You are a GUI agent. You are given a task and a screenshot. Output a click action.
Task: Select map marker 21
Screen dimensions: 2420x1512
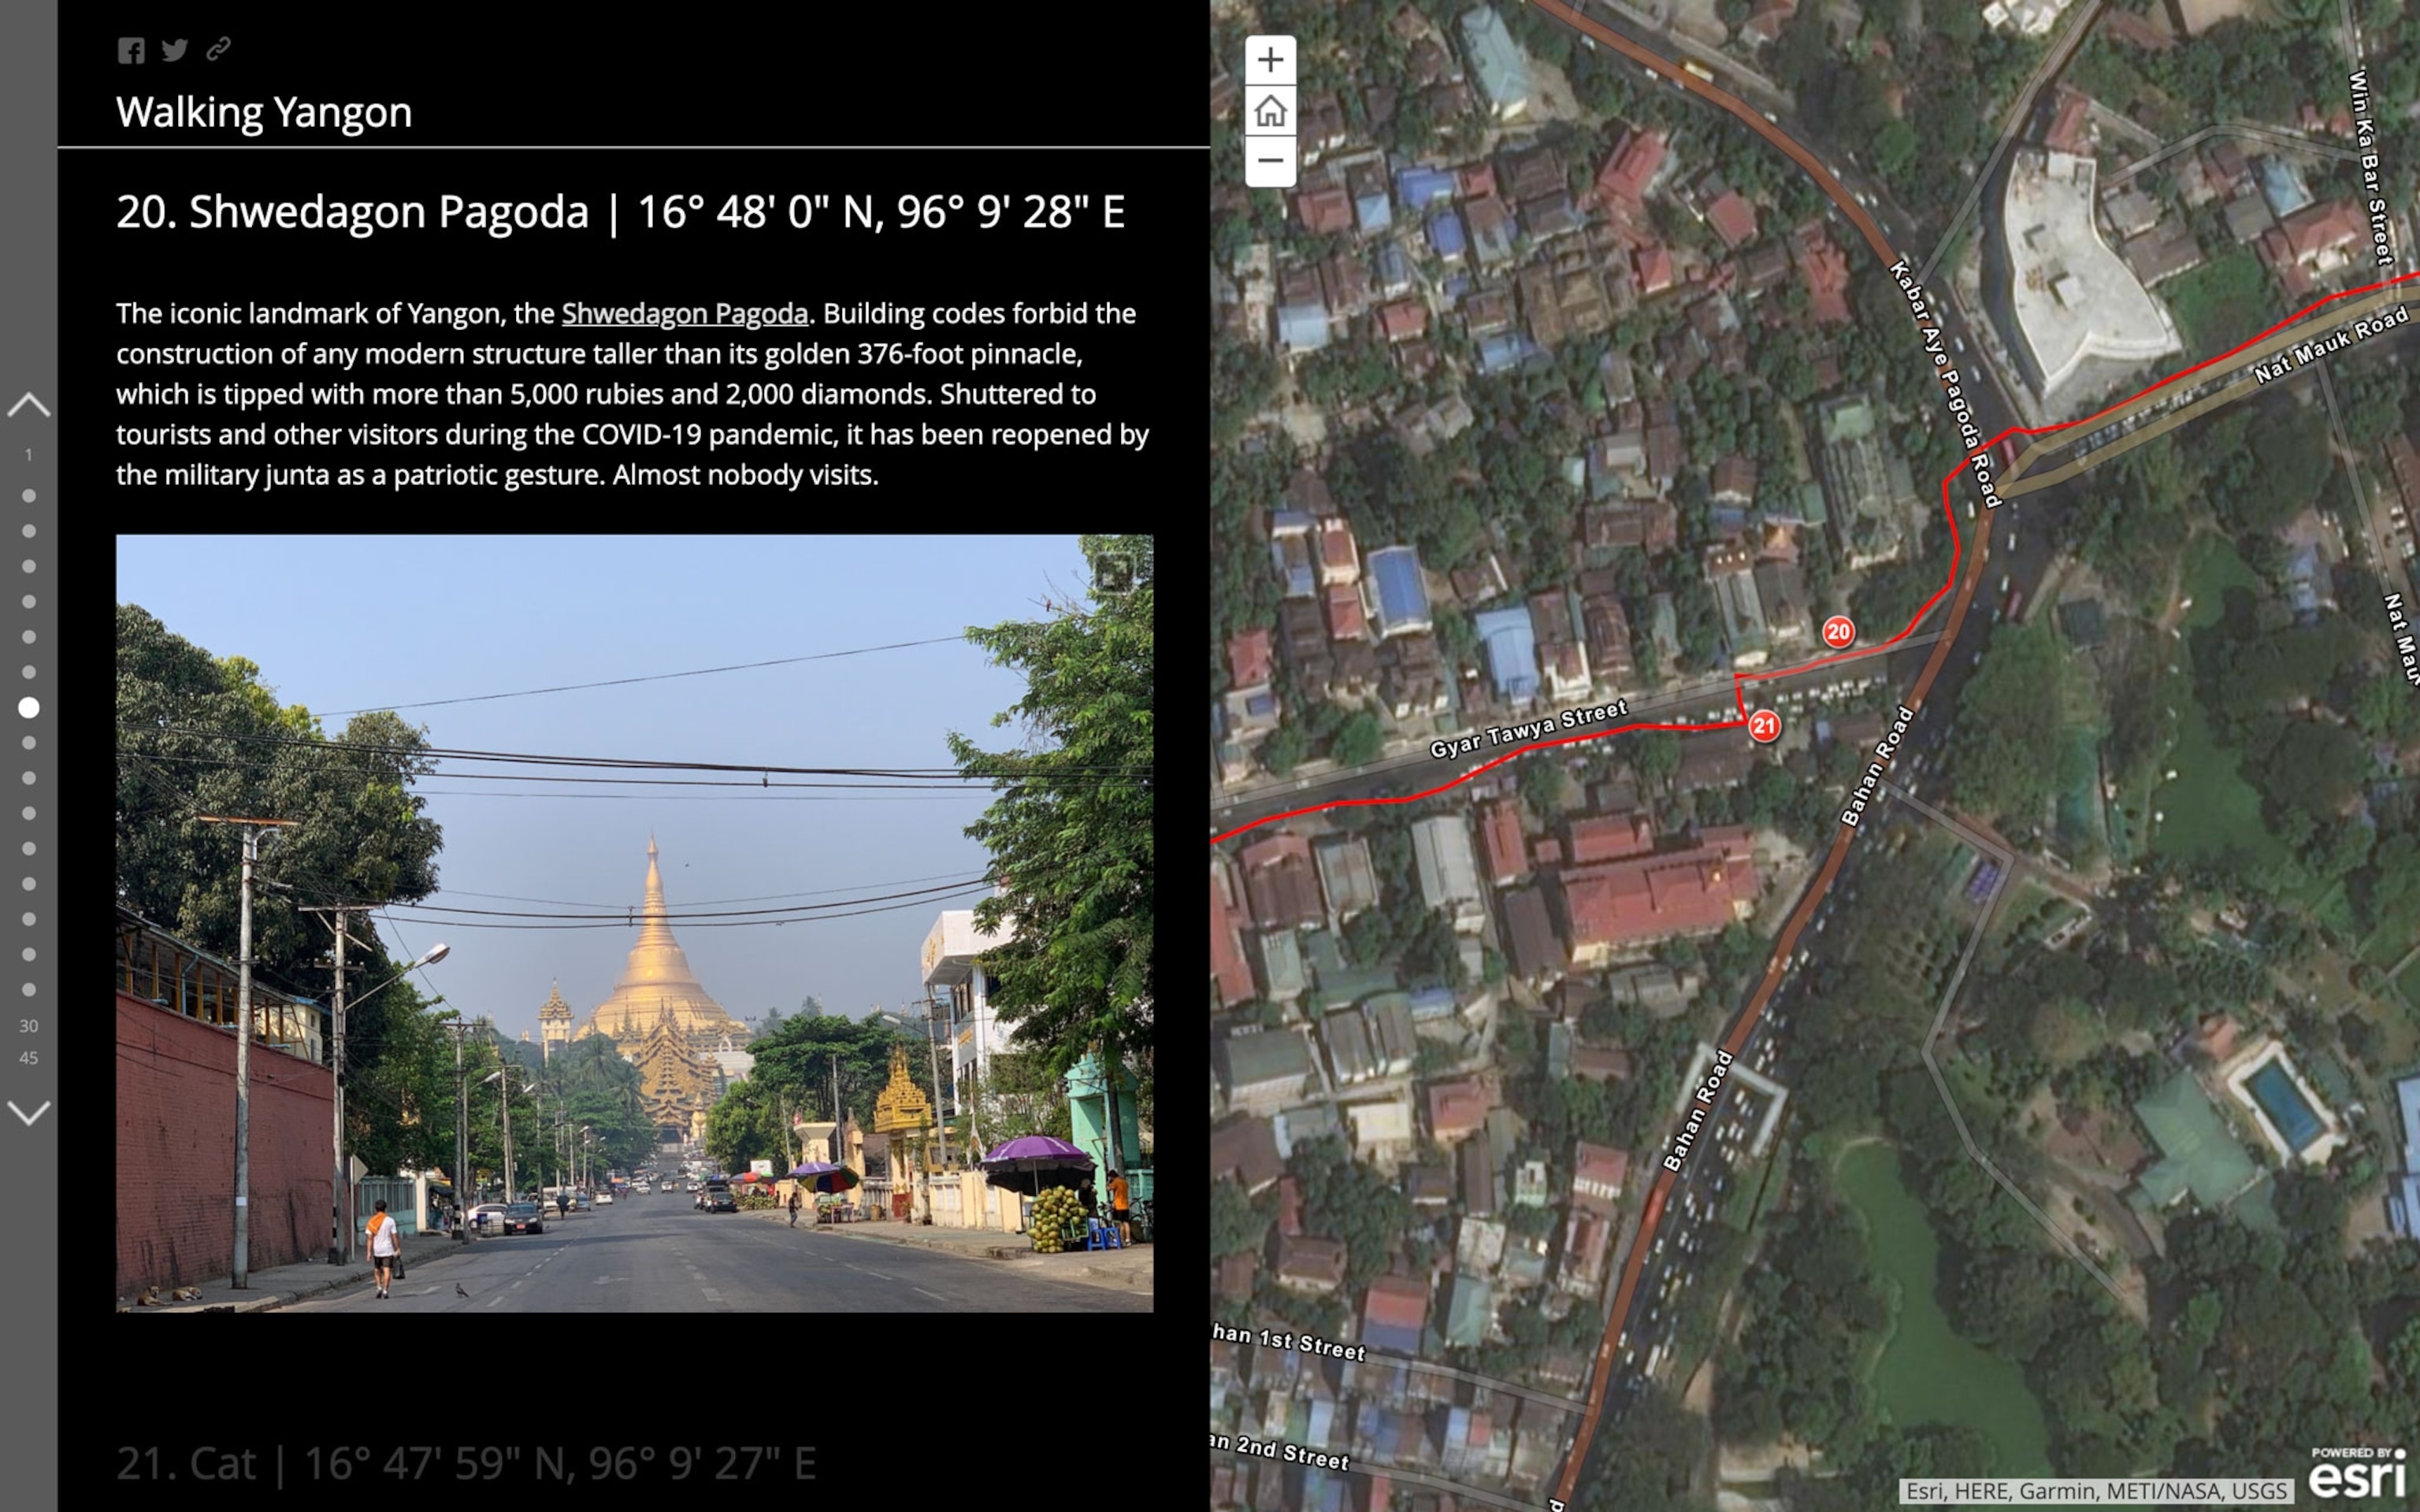click(x=1764, y=726)
